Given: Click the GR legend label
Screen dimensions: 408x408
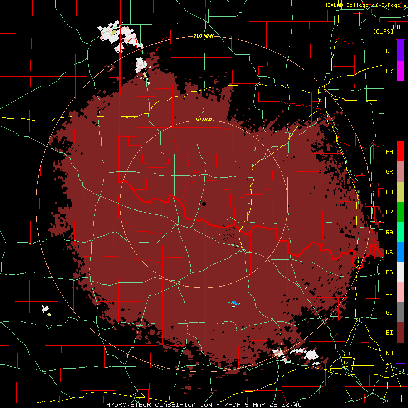Looking at the screenshot, I should [389, 172].
